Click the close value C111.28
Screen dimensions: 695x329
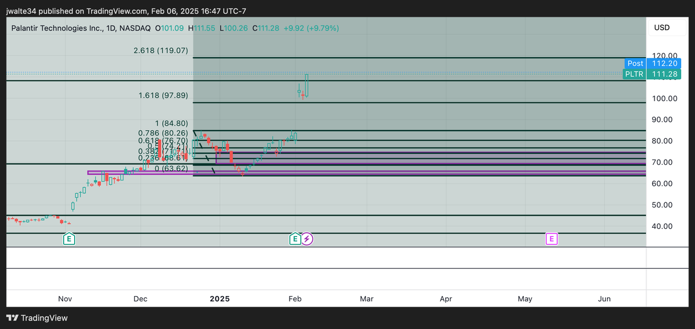(x=265, y=28)
